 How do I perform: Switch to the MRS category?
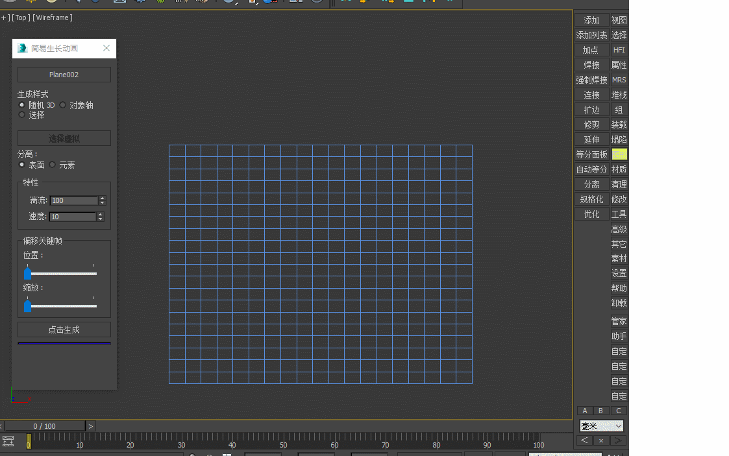point(619,80)
